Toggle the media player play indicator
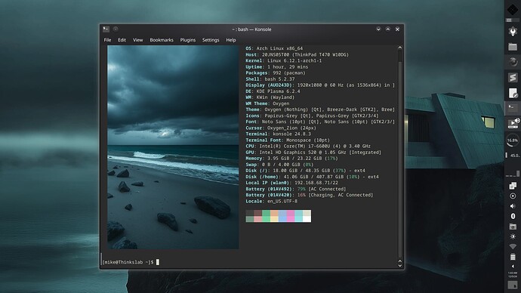 pos(513,196)
